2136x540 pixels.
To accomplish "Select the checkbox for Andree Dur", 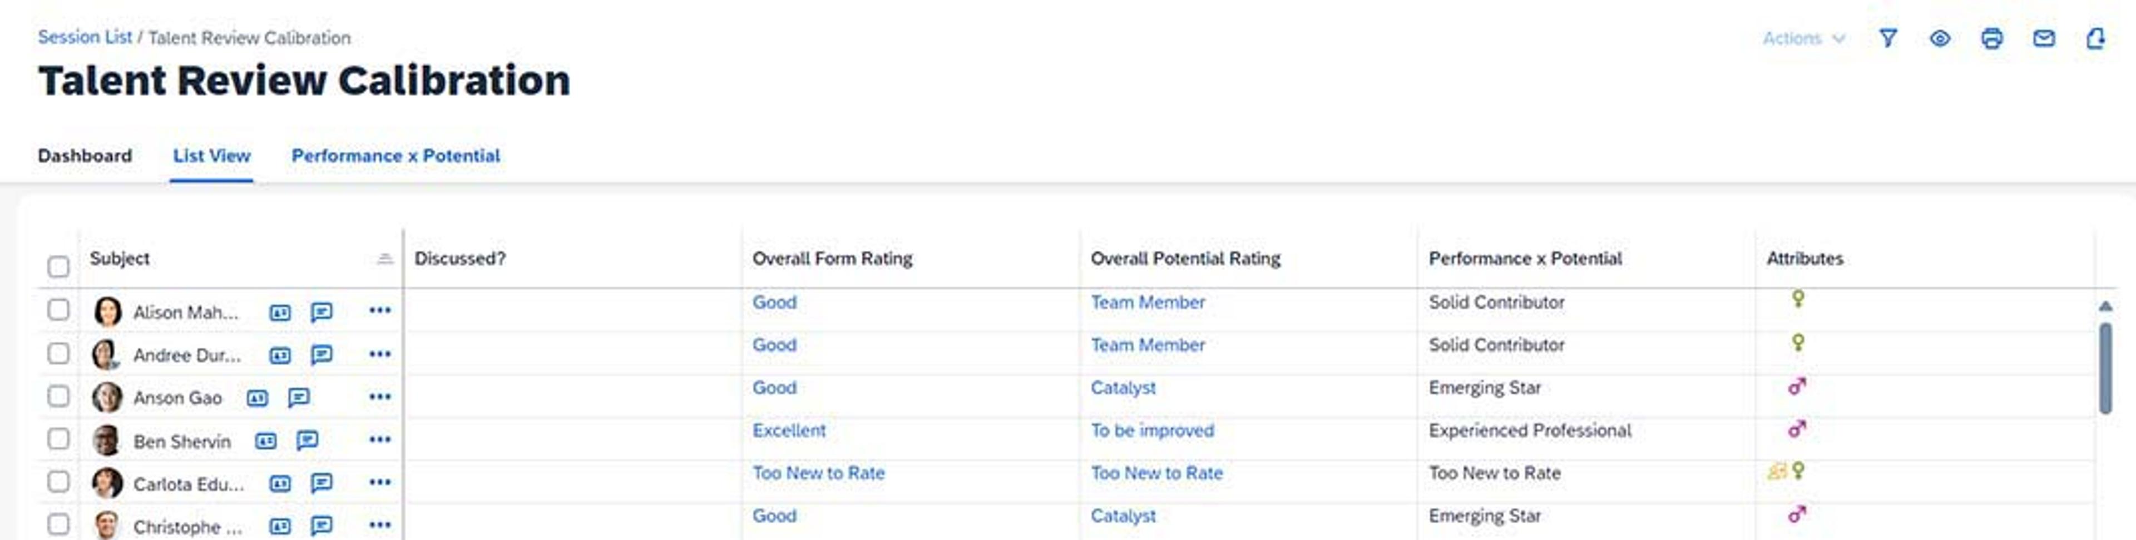I will (58, 353).
